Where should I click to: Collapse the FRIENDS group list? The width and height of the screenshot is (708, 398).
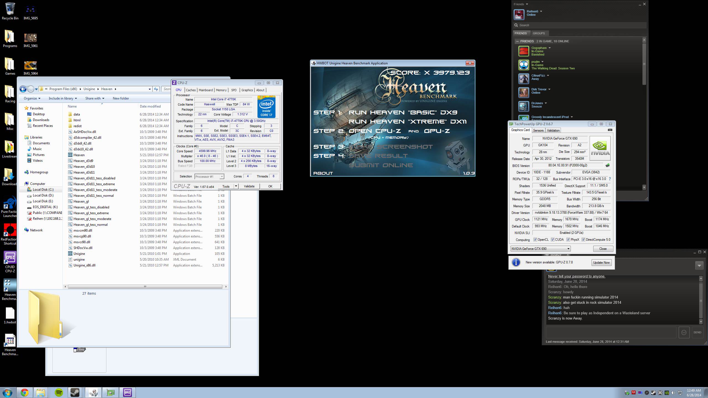point(517,41)
